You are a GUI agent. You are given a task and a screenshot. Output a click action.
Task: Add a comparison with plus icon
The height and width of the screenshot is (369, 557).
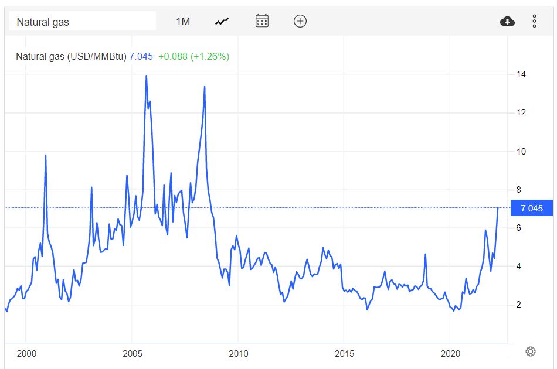[x=300, y=21]
